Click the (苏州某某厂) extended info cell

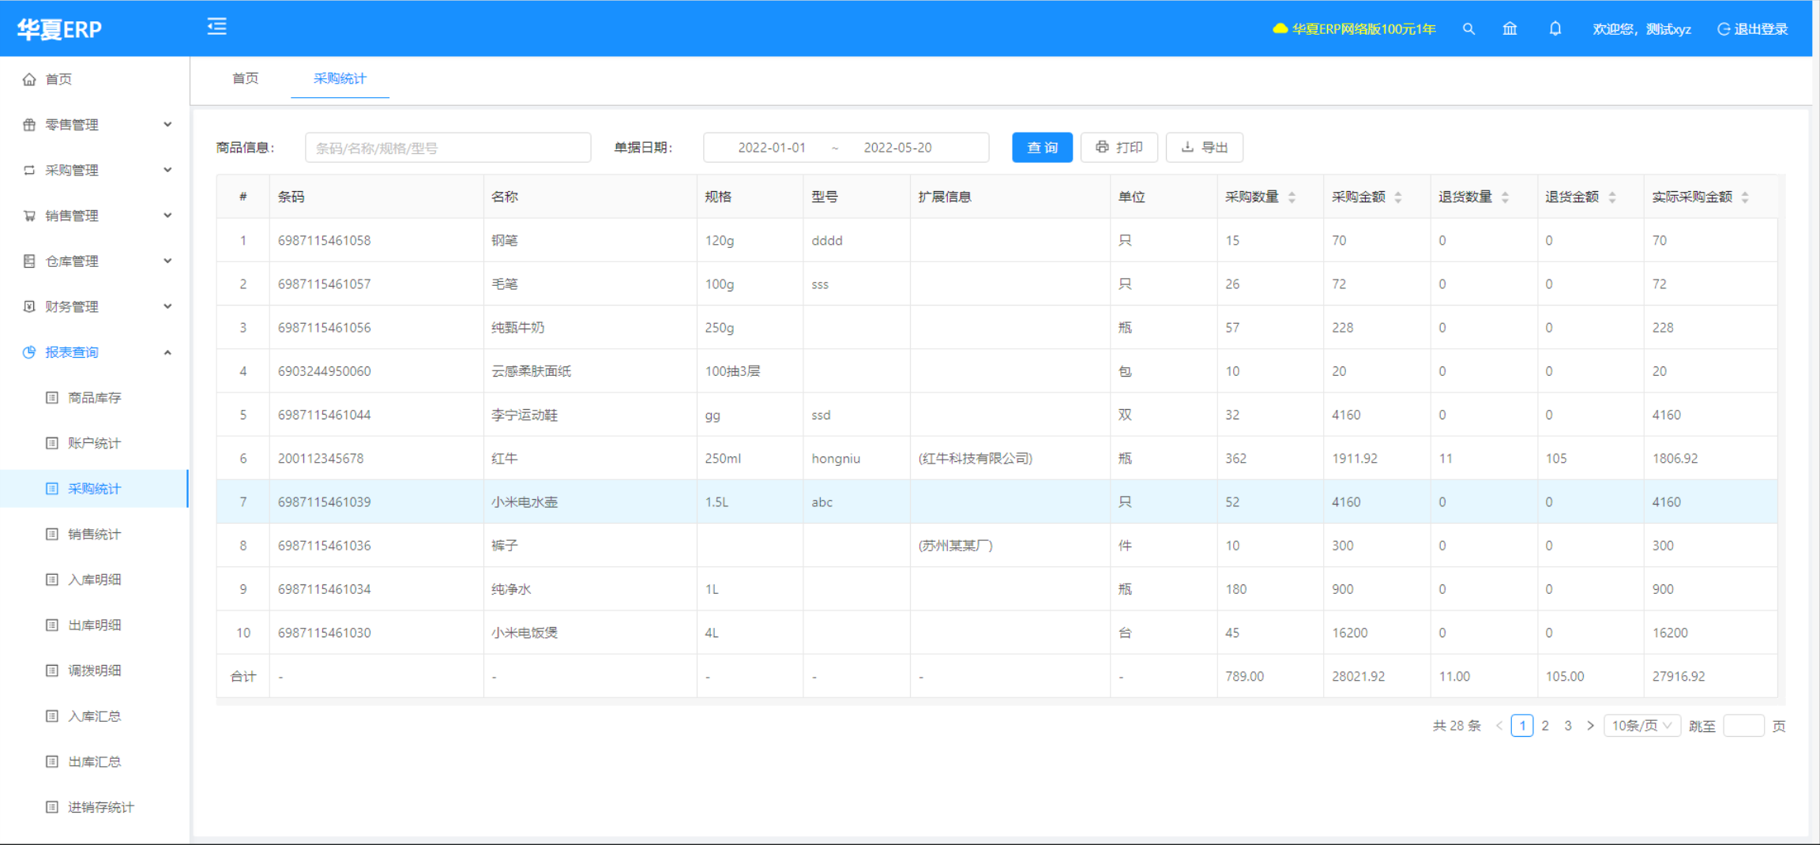1010,546
